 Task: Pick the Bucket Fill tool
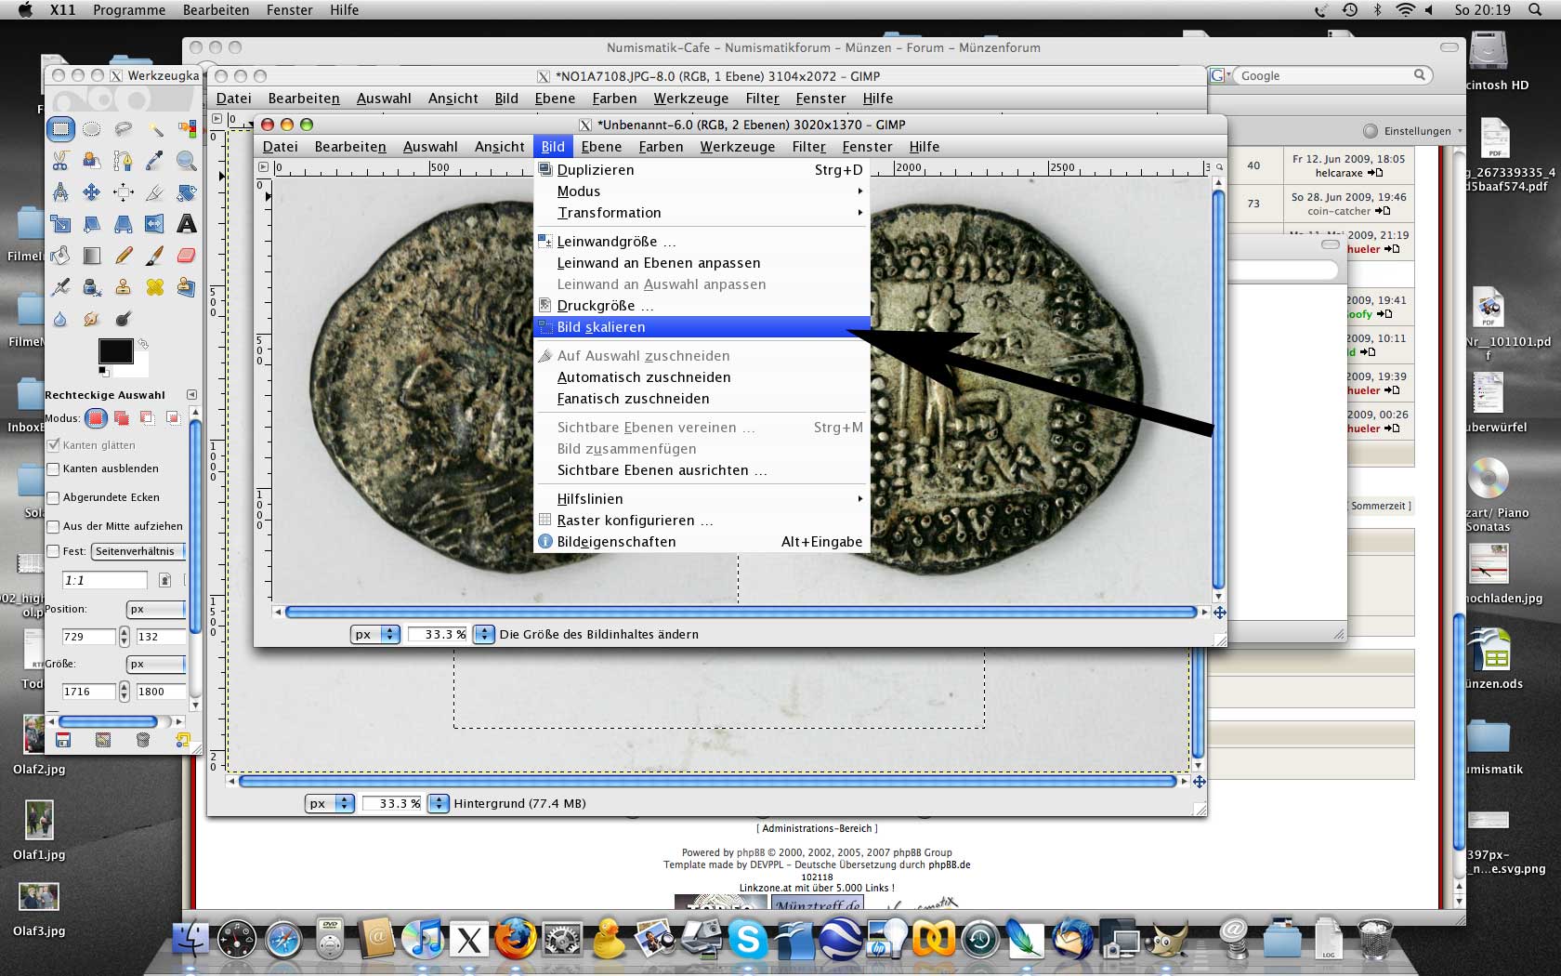60,256
